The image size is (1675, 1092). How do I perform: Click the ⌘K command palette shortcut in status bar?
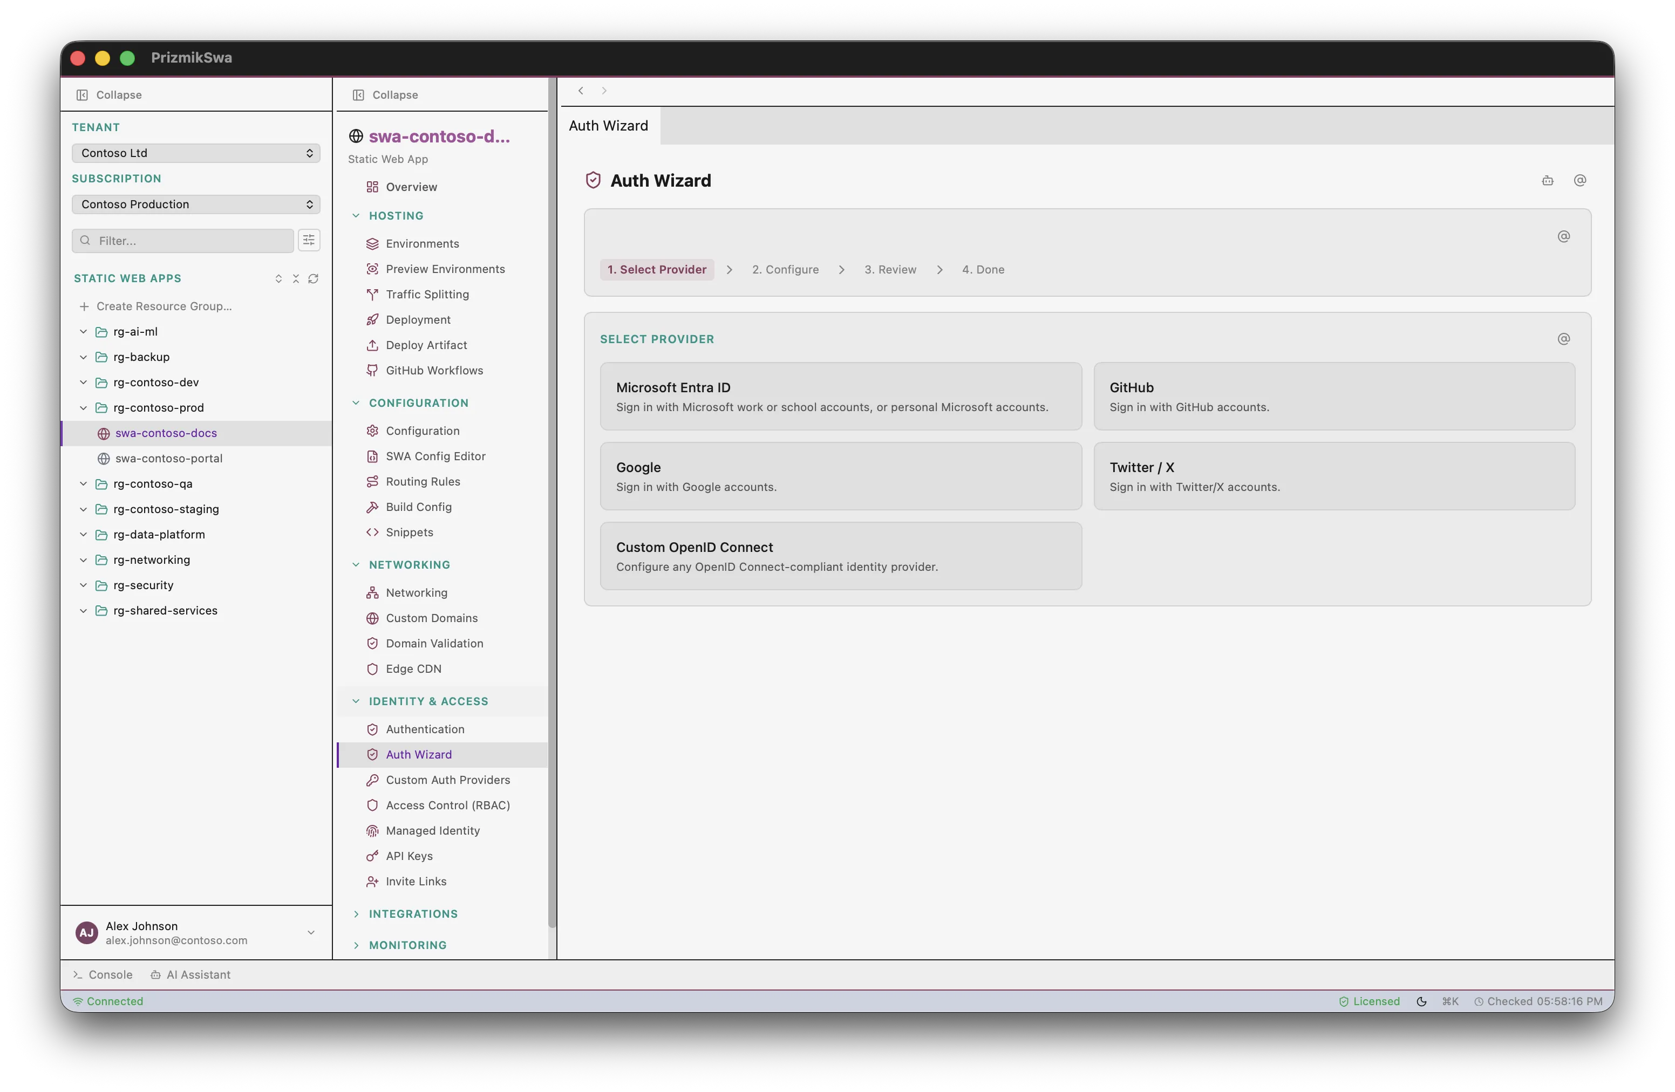pyautogui.click(x=1450, y=1001)
